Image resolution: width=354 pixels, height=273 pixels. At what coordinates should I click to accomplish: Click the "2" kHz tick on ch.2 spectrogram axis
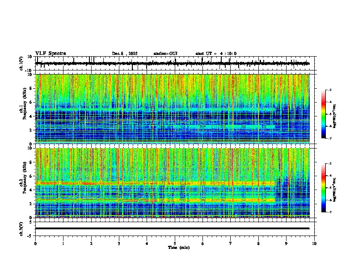tap(31, 204)
